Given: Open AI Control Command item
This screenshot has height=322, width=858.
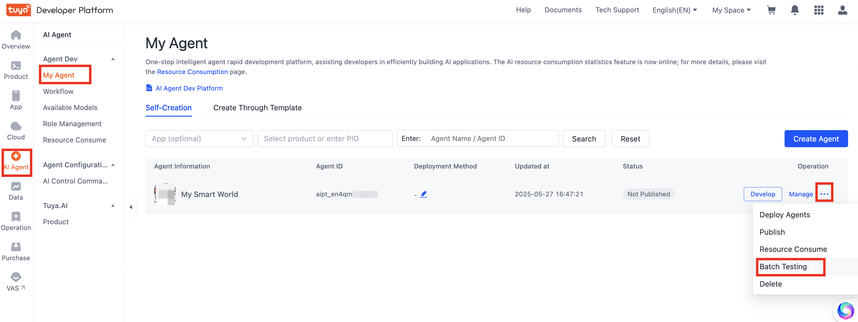Looking at the screenshot, I should pos(75,181).
